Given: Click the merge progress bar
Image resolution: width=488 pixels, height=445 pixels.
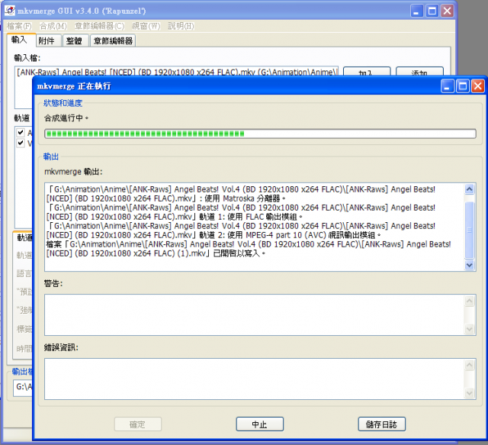Looking at the screenshot, I should (260, 134).
